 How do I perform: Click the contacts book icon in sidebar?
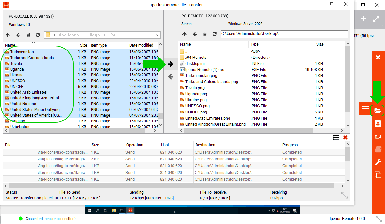pyautogui.click(x=378, y=123)
